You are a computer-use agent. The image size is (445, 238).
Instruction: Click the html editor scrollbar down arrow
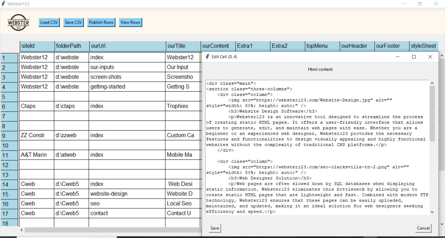point(432,212)
